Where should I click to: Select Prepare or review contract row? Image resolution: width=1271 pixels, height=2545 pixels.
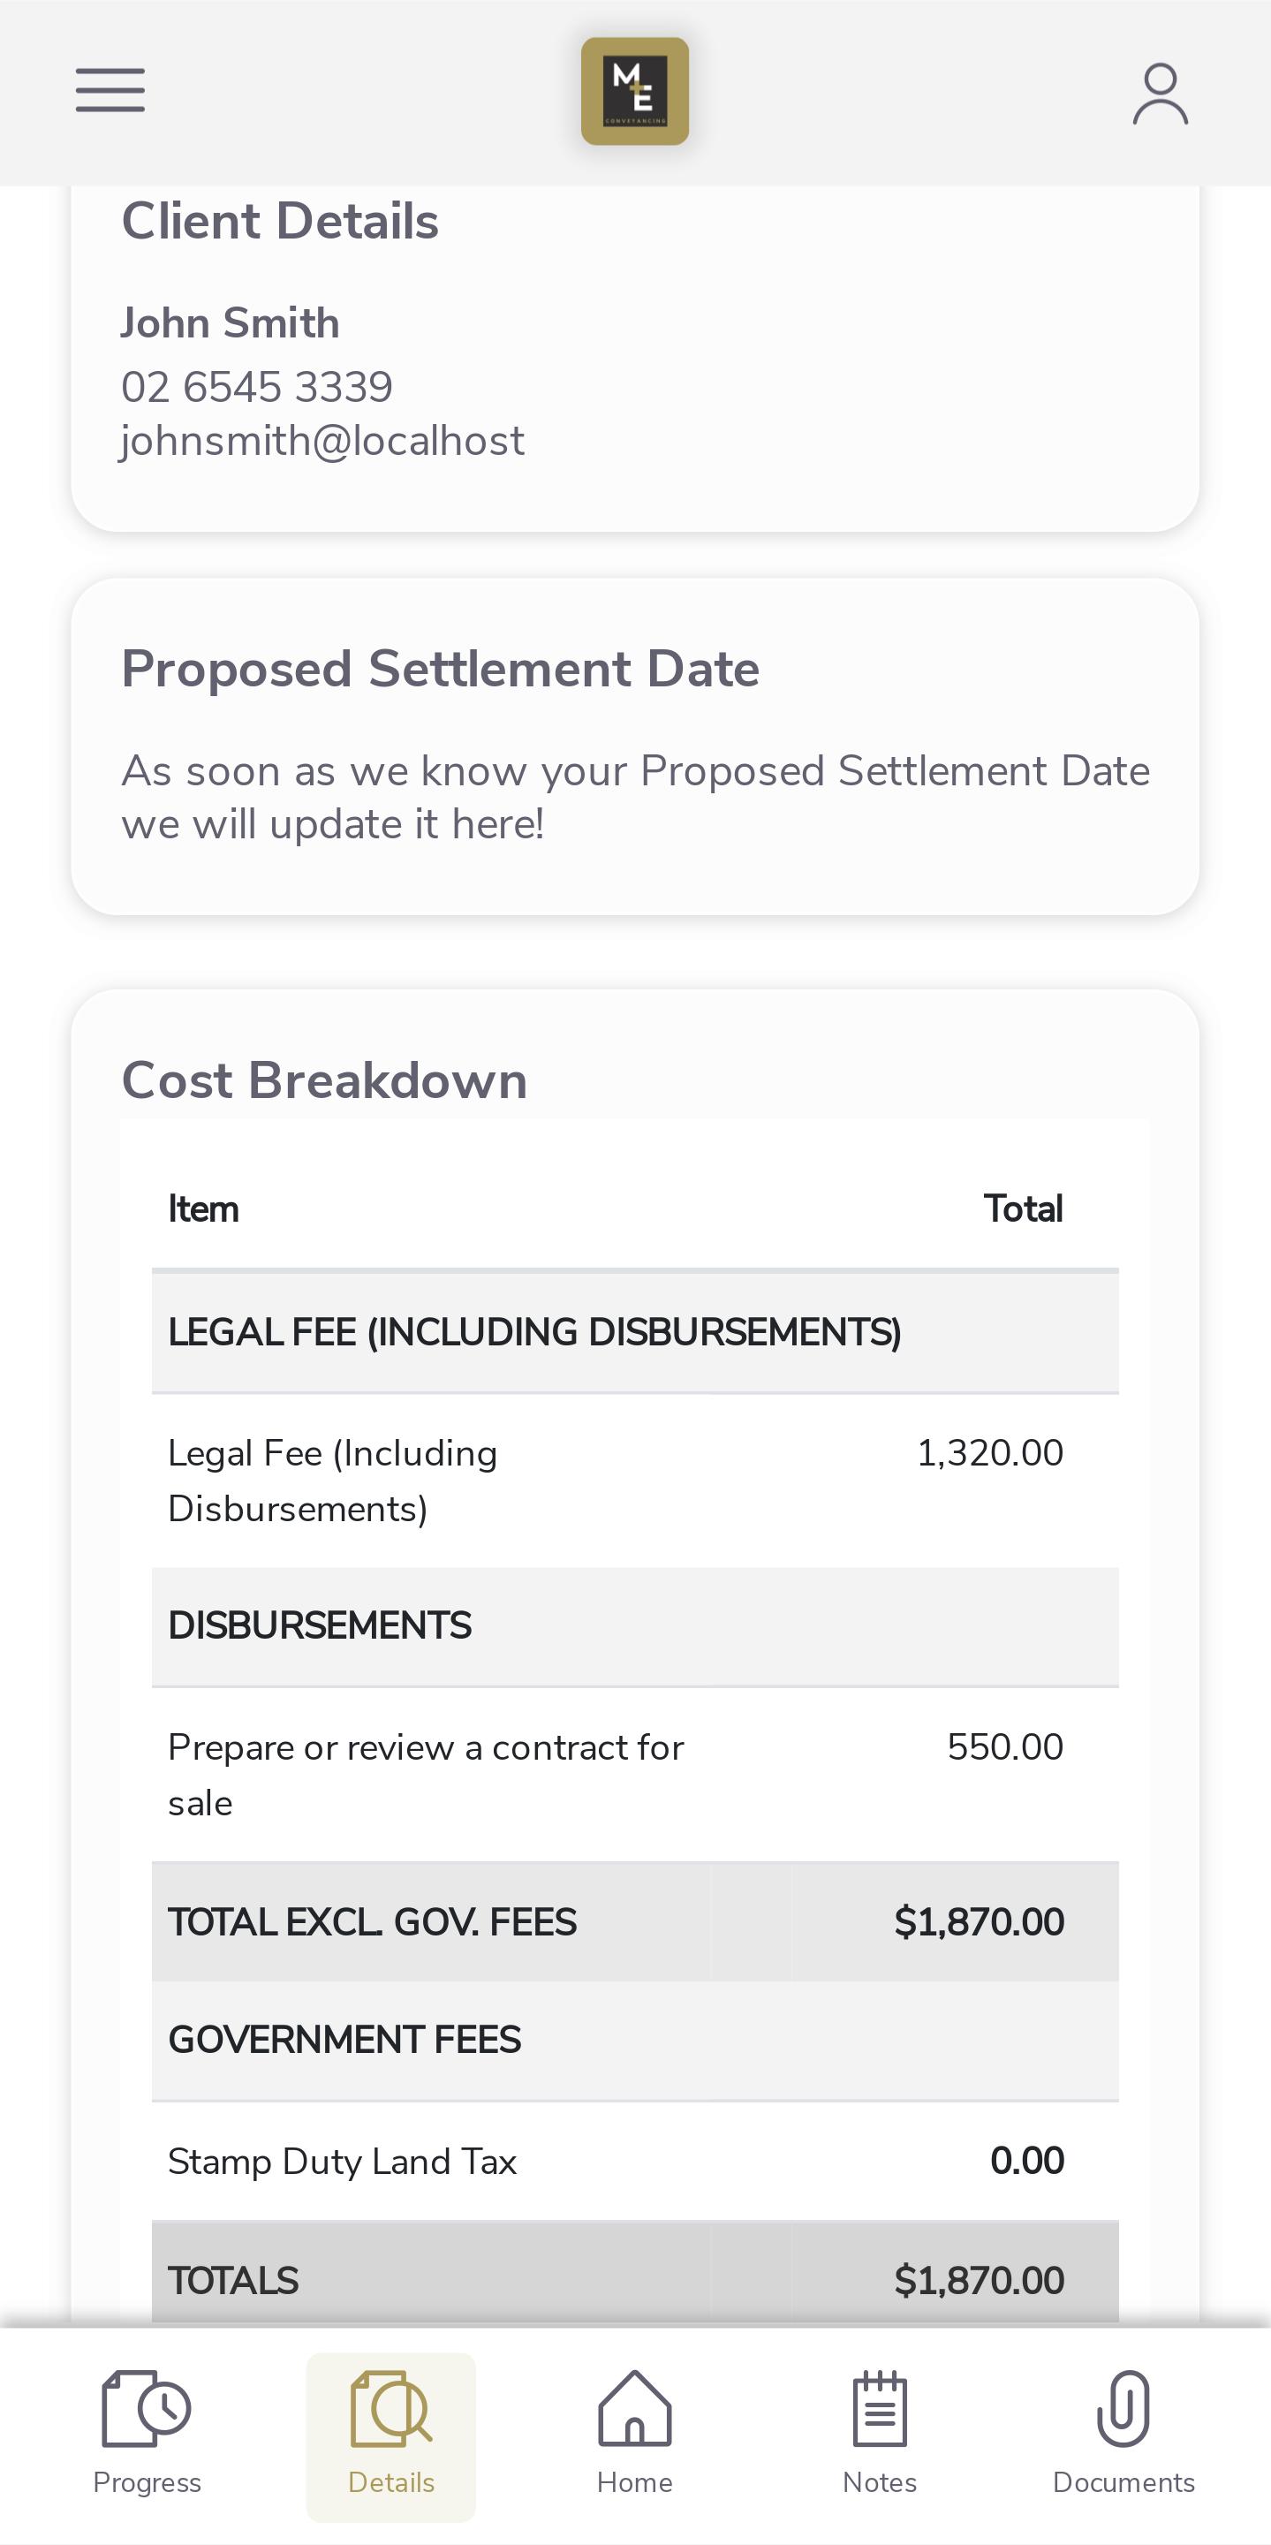point(635,1775)
